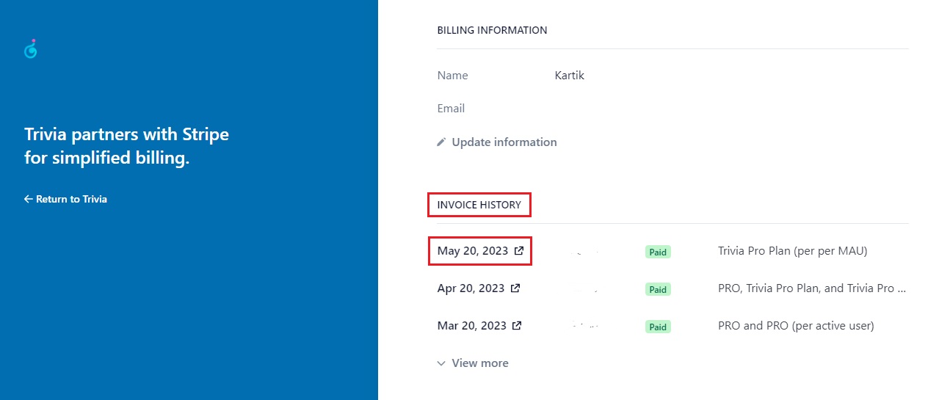The height and width of the screenshot is (400, 939).
Task: Click the chevron icon beside View more
Action: (441, 363)
